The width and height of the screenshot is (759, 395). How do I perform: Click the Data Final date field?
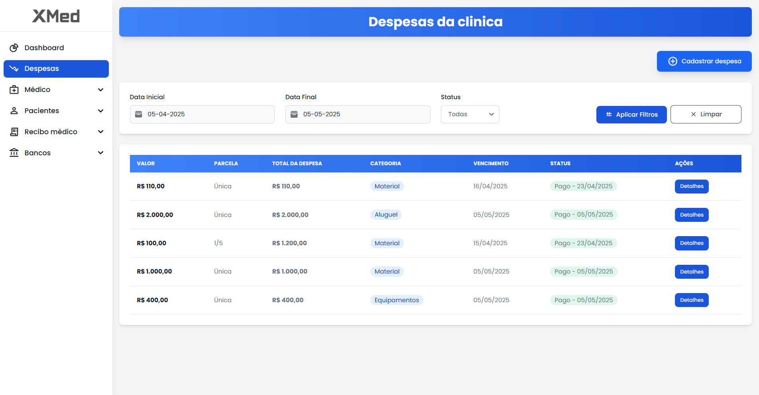click(x=363, y=114)
